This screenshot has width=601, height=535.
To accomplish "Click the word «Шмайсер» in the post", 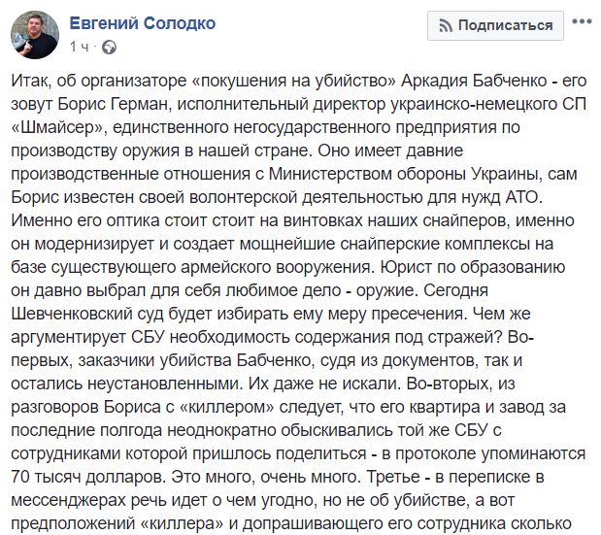I will point(58,127).
